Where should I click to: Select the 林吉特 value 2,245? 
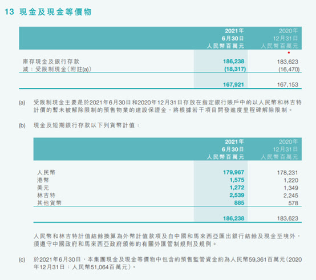point(291,196)
